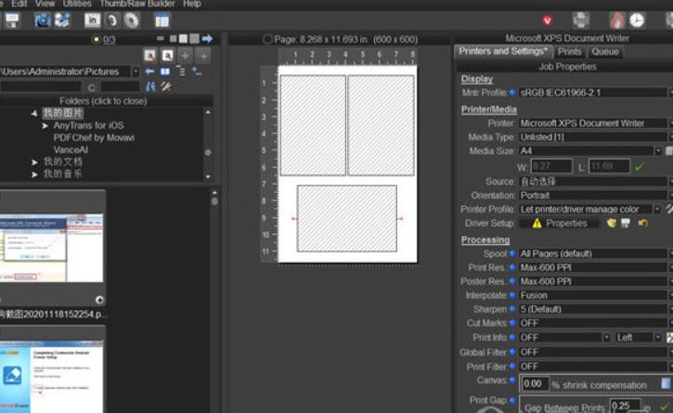Click the first magnifier image icon

tap(149, 56)
